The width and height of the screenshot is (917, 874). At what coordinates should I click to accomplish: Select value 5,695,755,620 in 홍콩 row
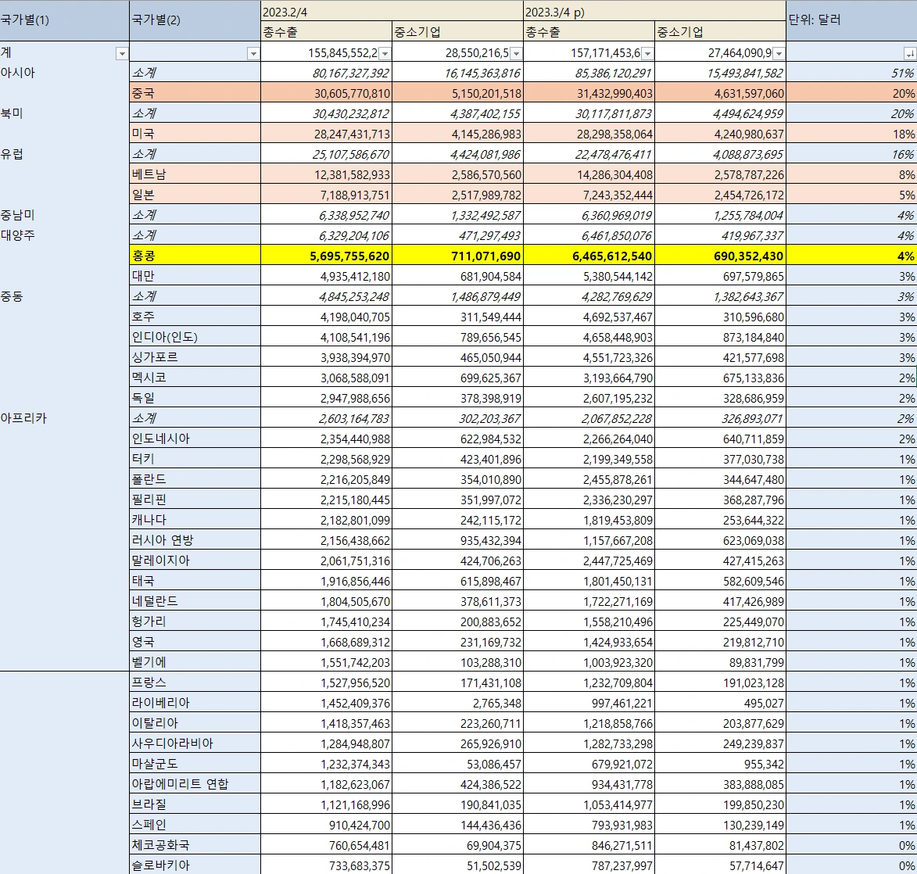[326, 255]
